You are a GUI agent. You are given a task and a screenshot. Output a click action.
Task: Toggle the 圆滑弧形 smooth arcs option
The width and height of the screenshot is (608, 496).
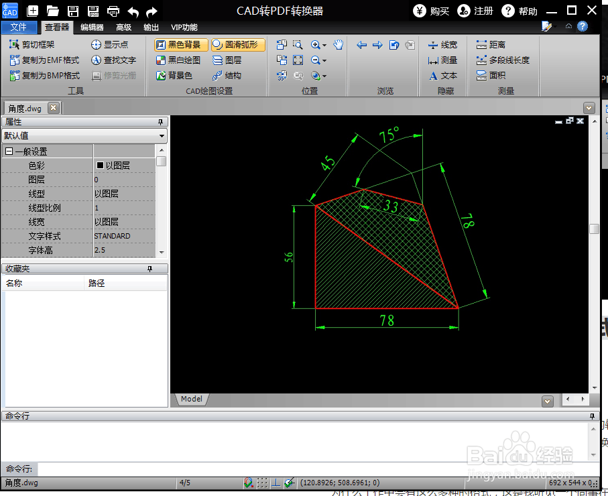click(238, 45)
